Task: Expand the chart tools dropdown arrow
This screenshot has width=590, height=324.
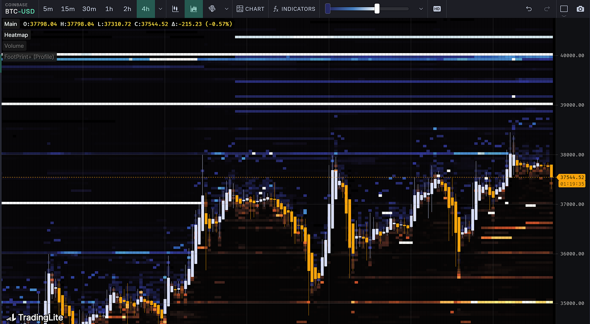Action: click(x=227, y=8)
